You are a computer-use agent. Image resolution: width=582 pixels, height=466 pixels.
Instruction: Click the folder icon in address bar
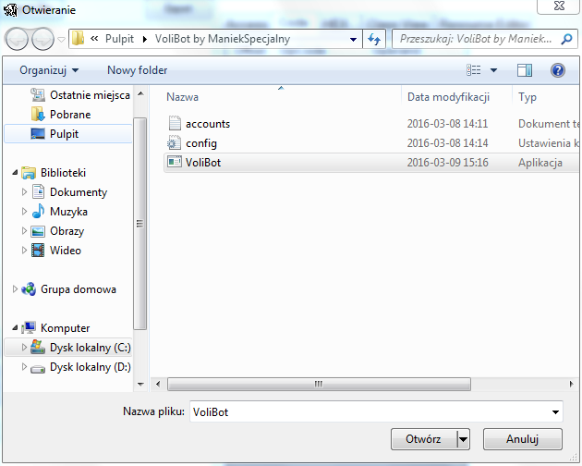78,39
